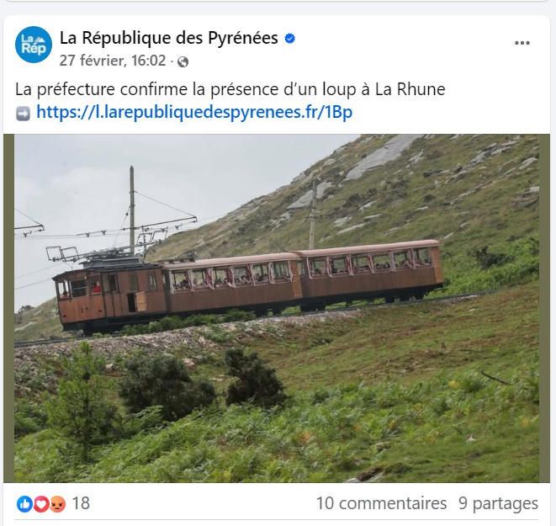Open the La Rép profile avatar
This screenshot has width=556, height=526.
34,45
